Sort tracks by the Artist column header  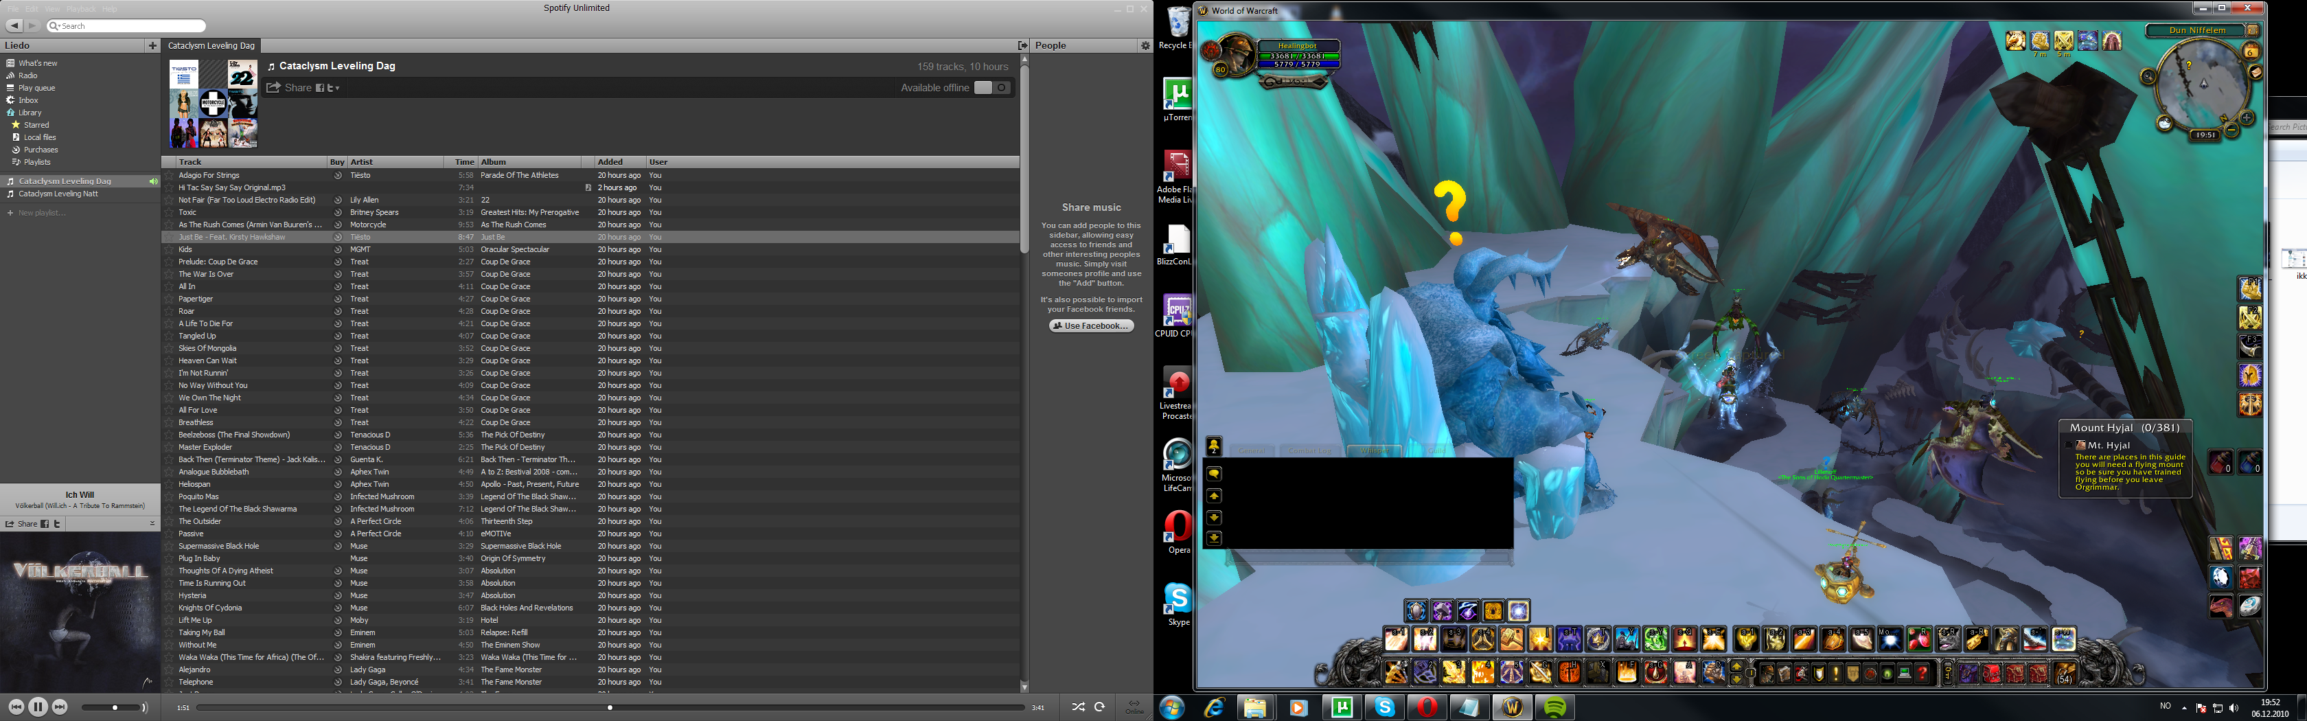(x=396, y=162)
